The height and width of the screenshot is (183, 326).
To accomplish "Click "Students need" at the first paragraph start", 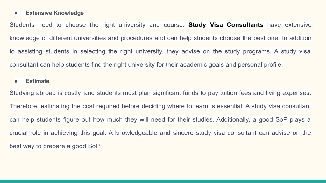I will point(31,25).
